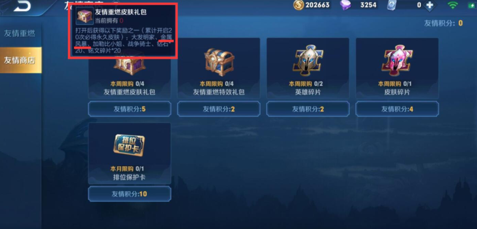Buy effect gift pack for 友情积分:2
Viewport: 477px width, 229px height.
(219, 109)
